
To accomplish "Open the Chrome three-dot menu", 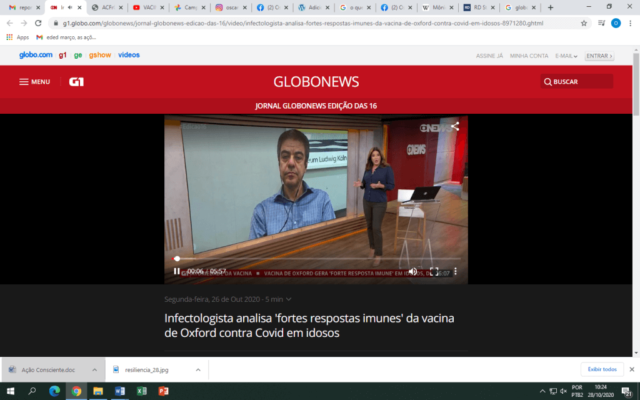I will tap(630, 23).
